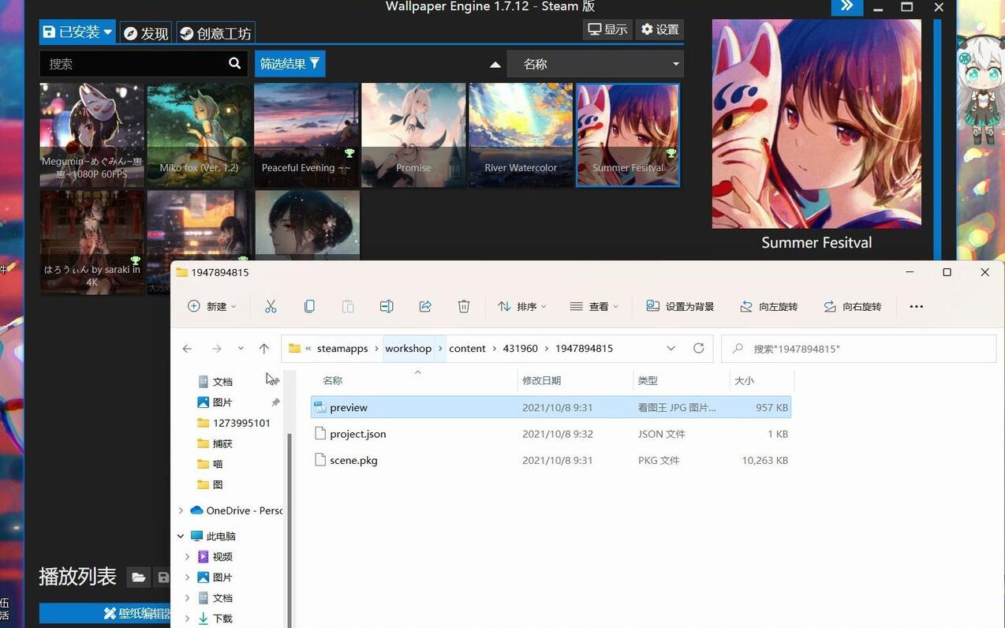Select the Summer Fesitval wallpaper thumbnail
Image resolution: width=1005 pixels, height=628 pixels.
point(628,135)
